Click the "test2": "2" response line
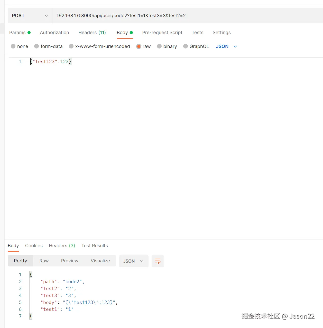This screenshot has height=328, width=323. tap(58, 289)
